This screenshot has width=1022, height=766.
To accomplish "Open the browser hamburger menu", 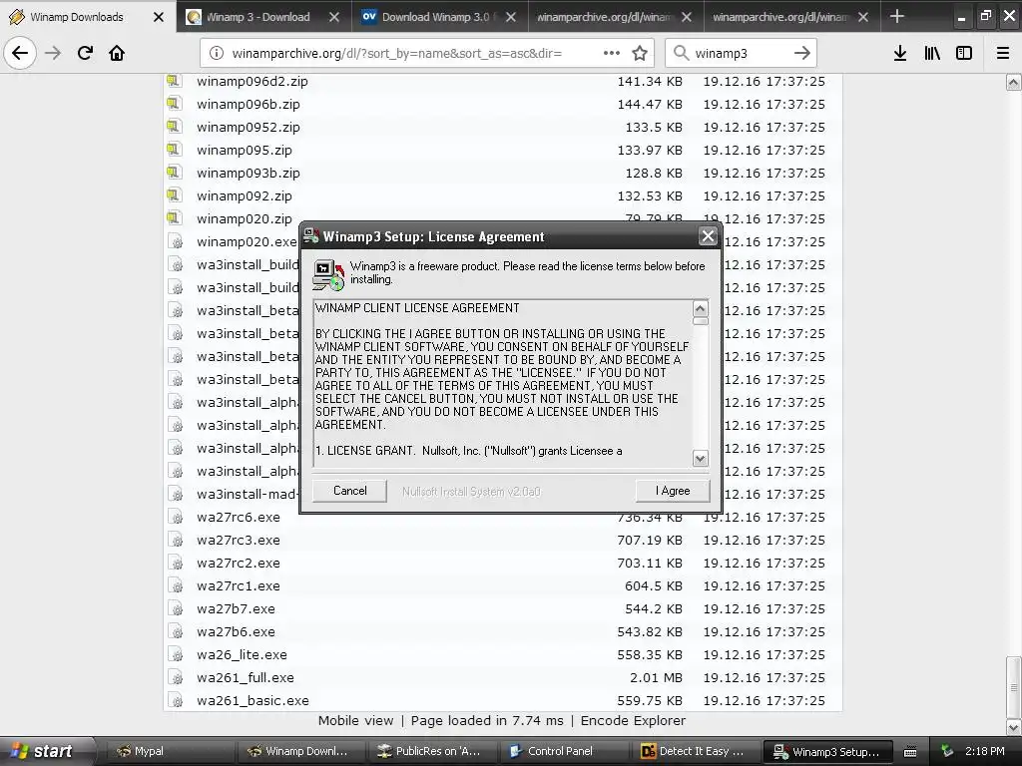I will tap(1003, 53).
